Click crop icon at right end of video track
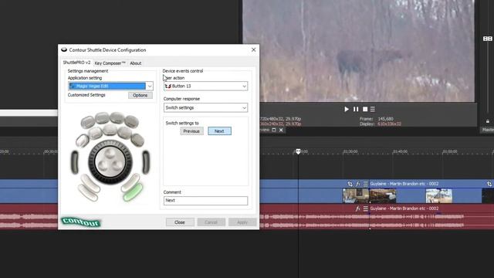Screen dimensions: 494x278 [x=489, y=184]
